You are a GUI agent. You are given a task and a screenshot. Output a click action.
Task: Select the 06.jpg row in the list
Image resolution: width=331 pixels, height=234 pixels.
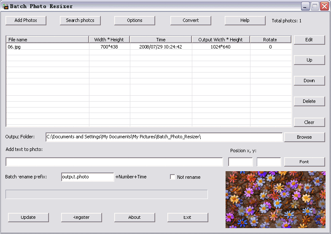point(149,47)
